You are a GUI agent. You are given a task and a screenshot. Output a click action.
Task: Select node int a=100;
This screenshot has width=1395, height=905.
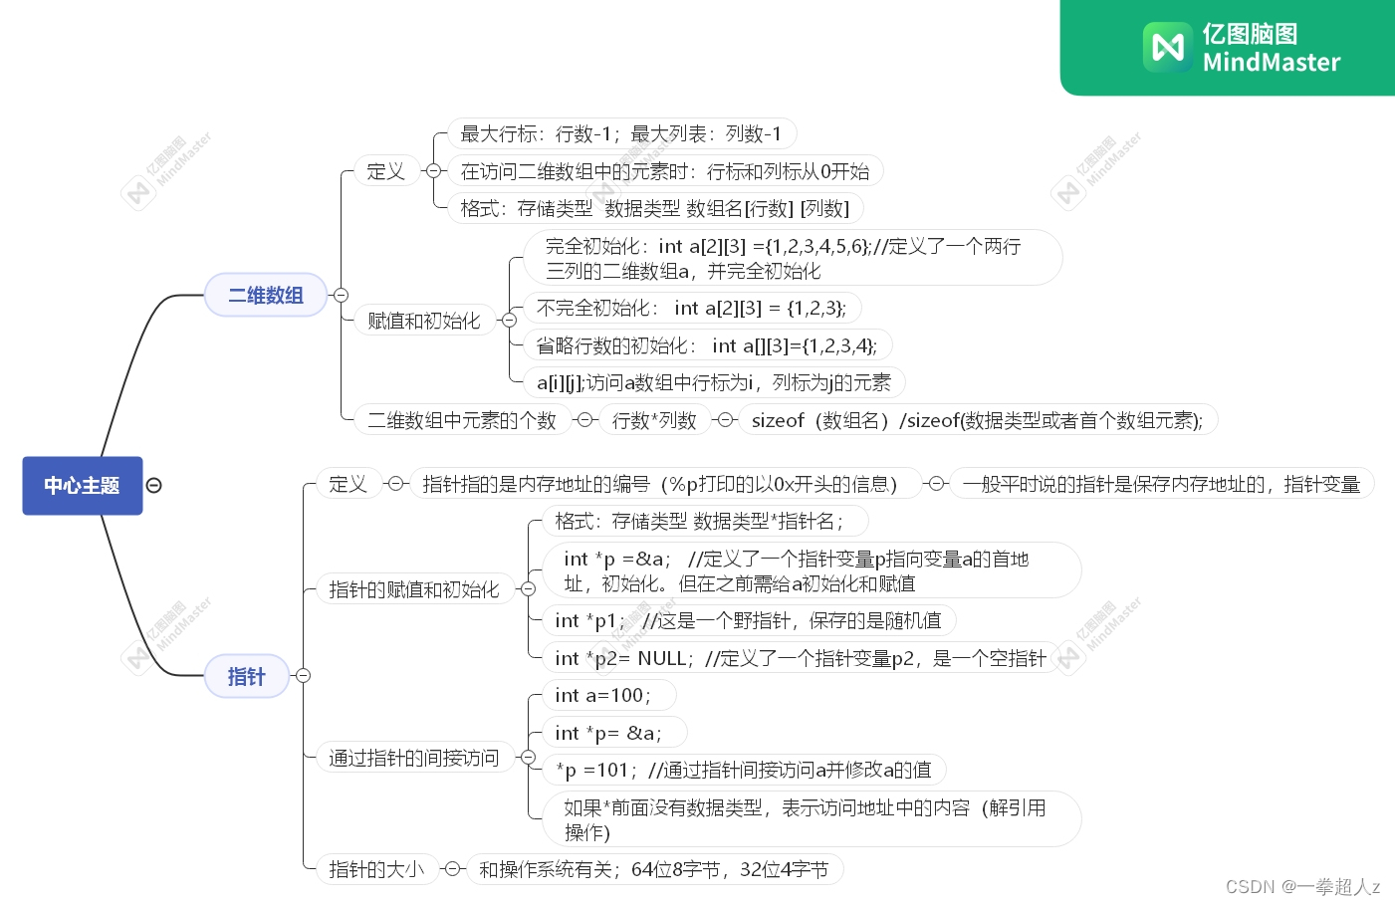tap(610, 695)
